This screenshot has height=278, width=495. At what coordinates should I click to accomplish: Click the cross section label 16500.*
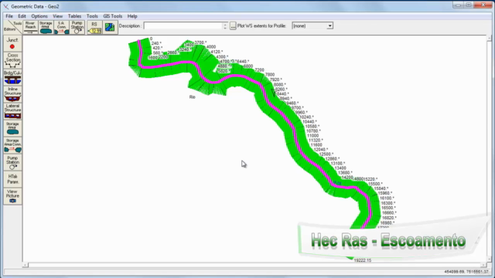(388, 208)
